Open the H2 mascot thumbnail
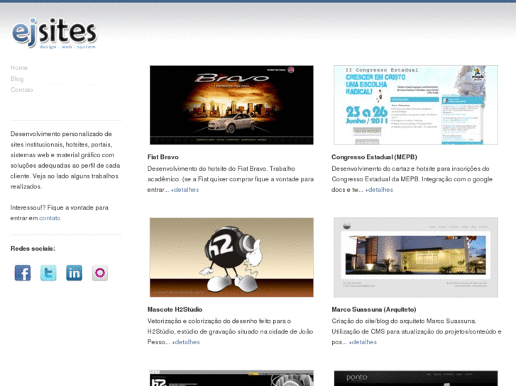This screenshot has width=516, height=386. coord(231,258)
